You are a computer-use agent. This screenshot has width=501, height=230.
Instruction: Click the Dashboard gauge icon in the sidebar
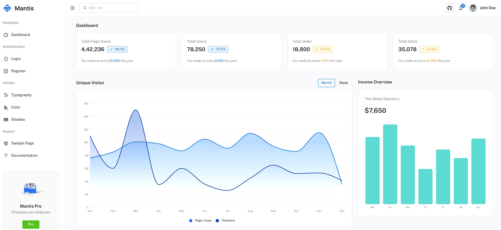click(x=6, y=35)
